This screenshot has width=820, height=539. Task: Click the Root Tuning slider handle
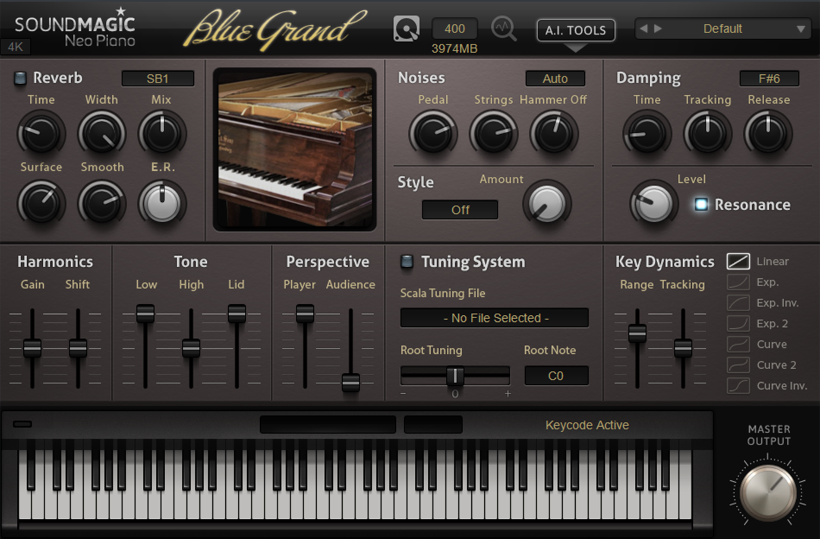[x=455, y=376]
